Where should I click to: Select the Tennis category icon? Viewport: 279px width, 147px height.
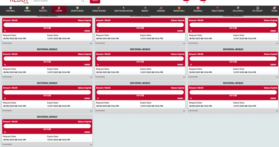27,10
